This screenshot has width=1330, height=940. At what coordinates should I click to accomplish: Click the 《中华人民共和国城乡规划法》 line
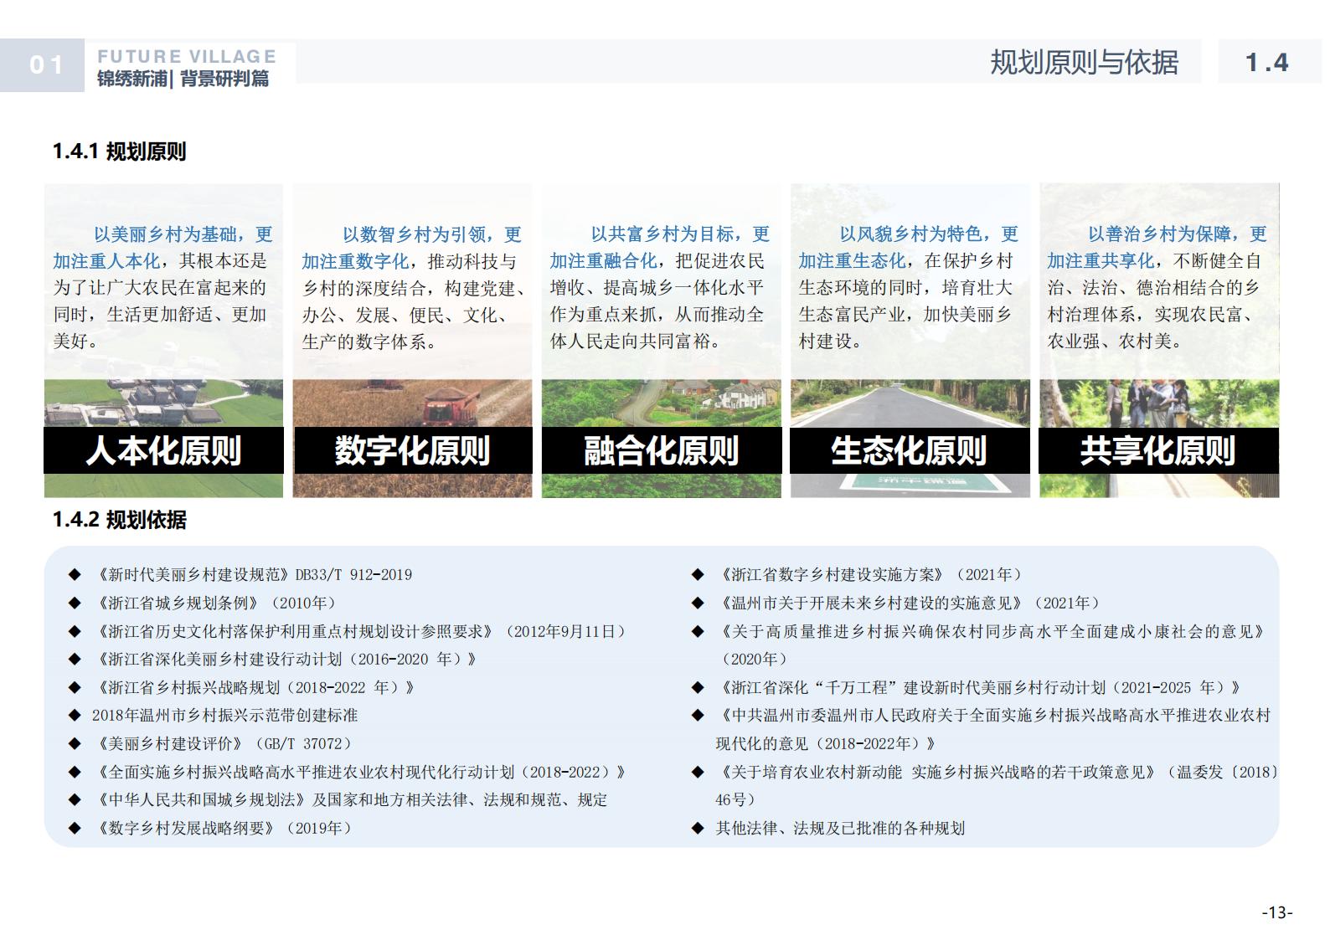point(351,799)
